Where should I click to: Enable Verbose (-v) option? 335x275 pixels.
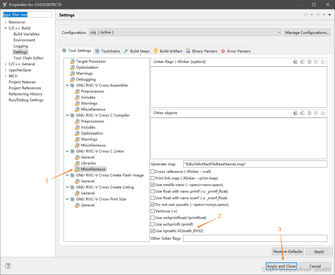tap(153, 211)
